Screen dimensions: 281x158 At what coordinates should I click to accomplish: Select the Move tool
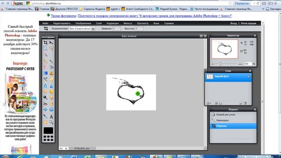(51, 43)
